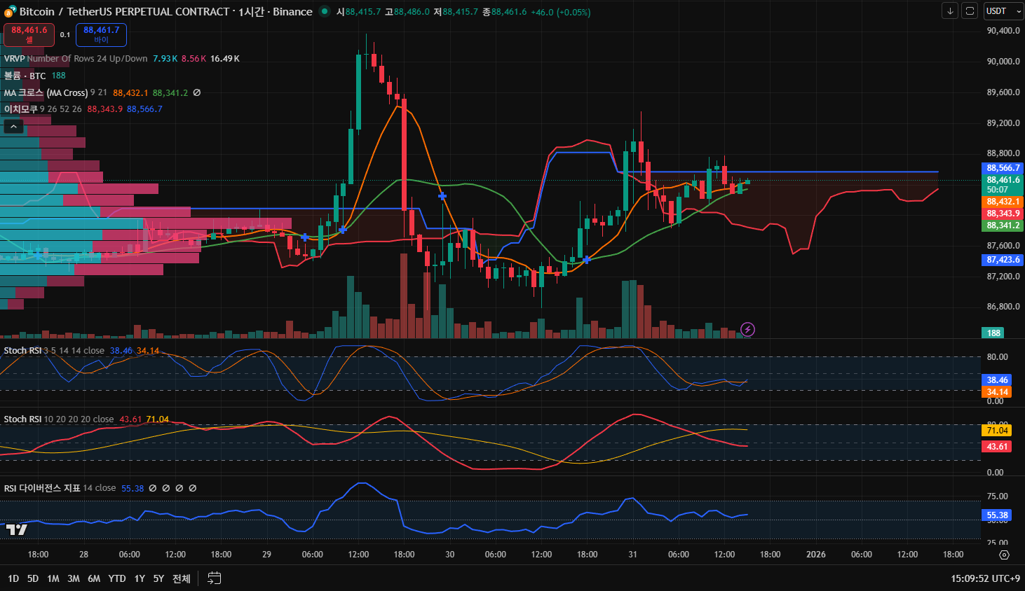Select the YTD date range

click(x=117, y=578)
